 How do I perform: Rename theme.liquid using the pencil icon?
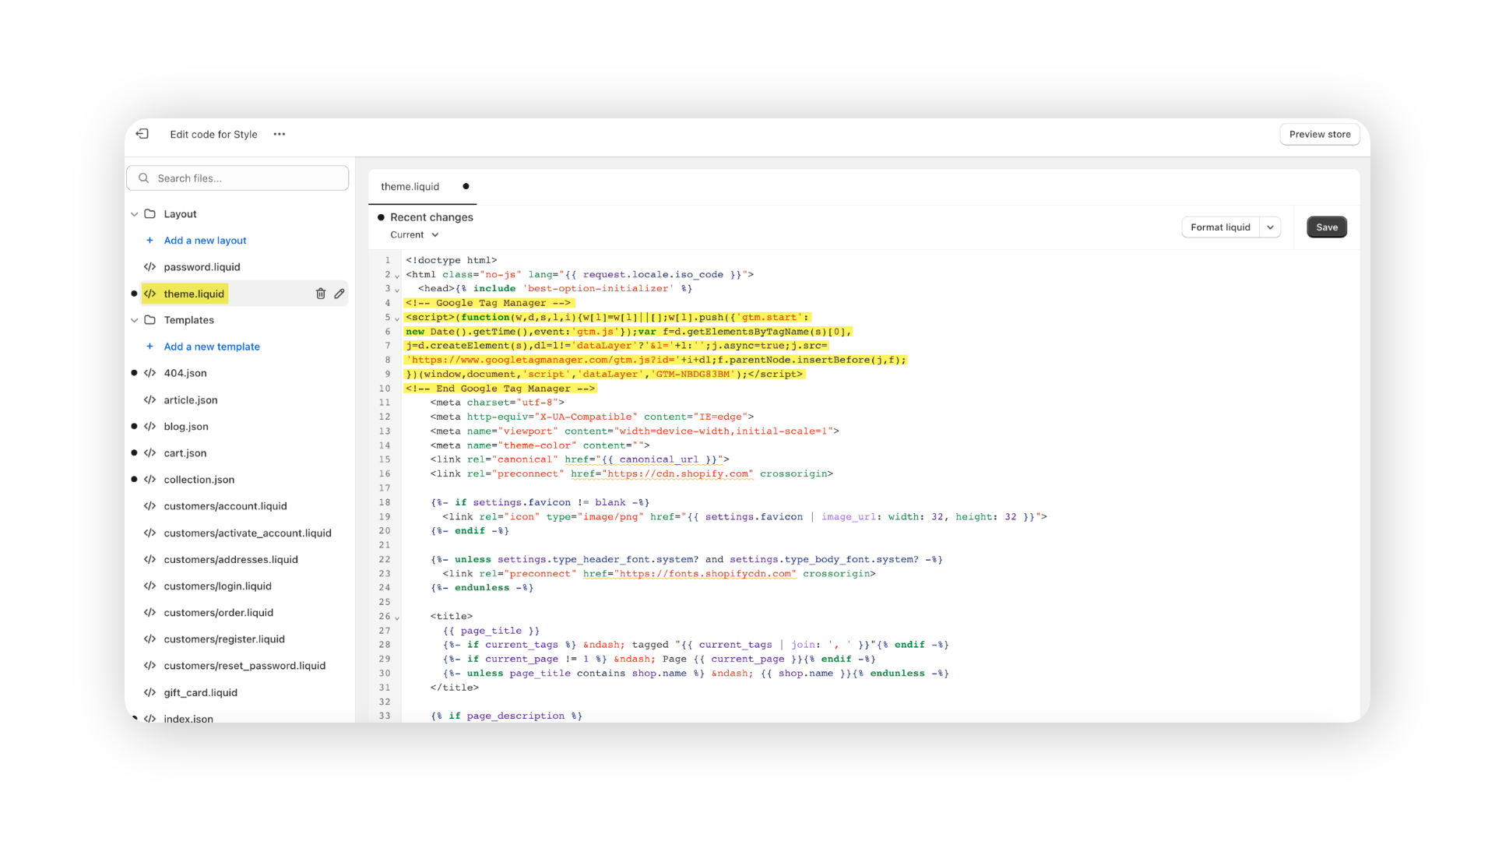point(339,294)
